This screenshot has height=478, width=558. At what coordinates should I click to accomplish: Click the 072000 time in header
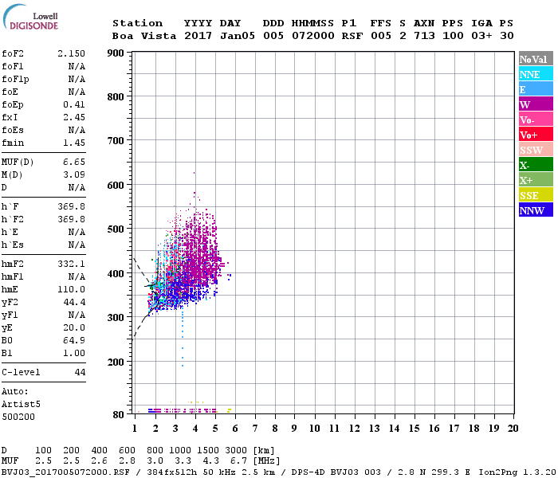(x=313, y=36)
